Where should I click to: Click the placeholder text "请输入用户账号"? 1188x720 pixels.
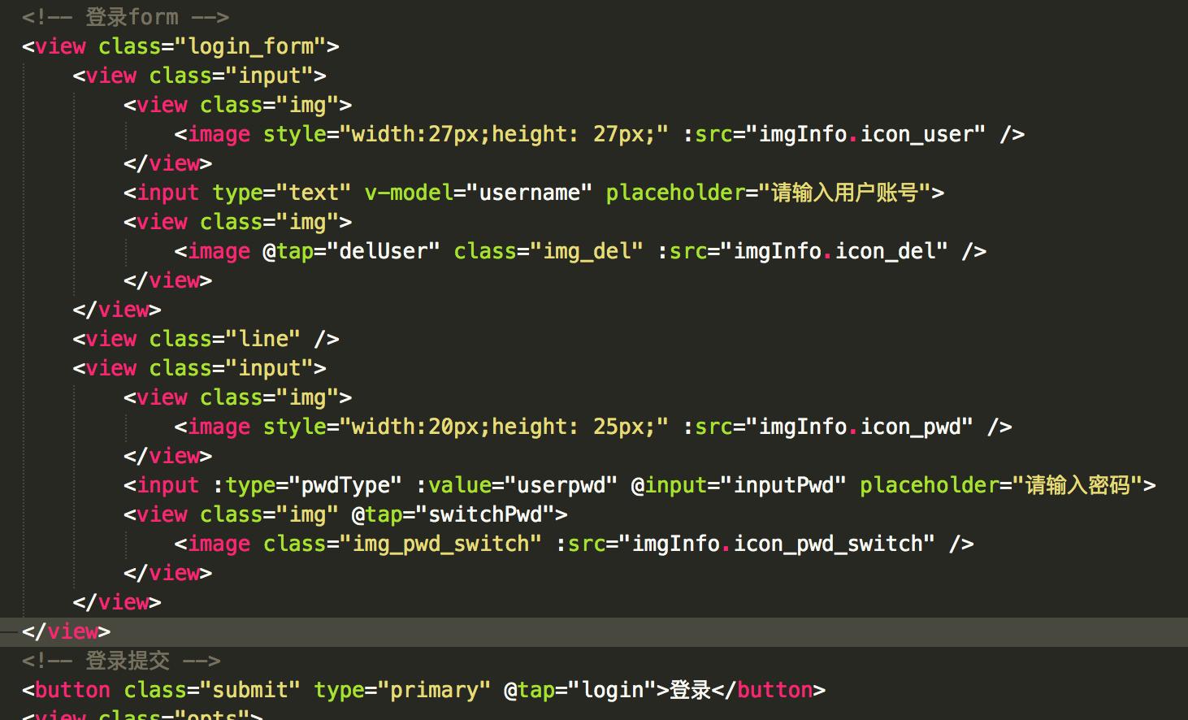844,193
